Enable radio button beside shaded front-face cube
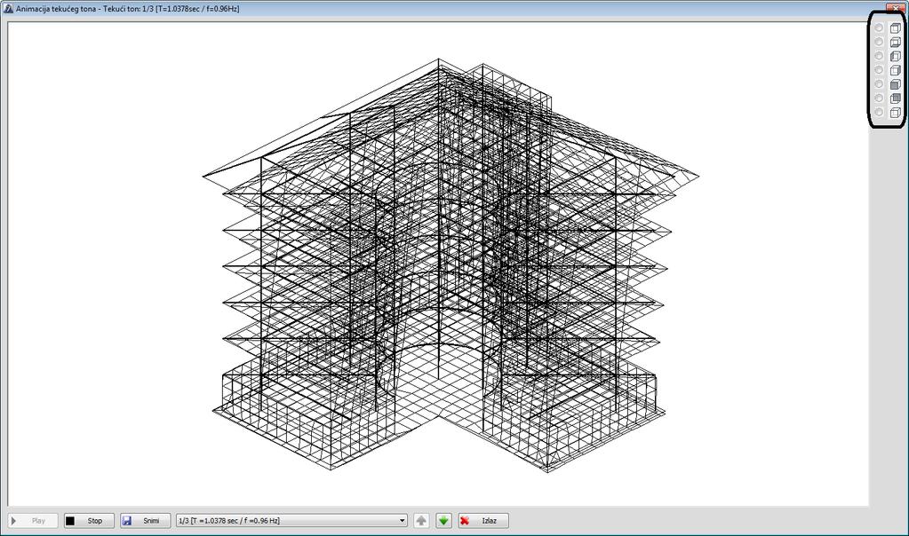Viewport: 909px width, 536px height. coord(879,84)
